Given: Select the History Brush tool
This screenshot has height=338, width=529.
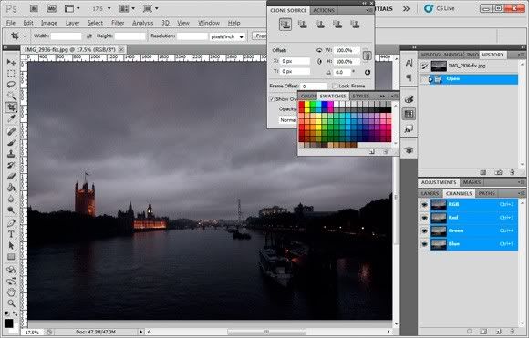Looking at the screenshot, I should click(11, 165).
